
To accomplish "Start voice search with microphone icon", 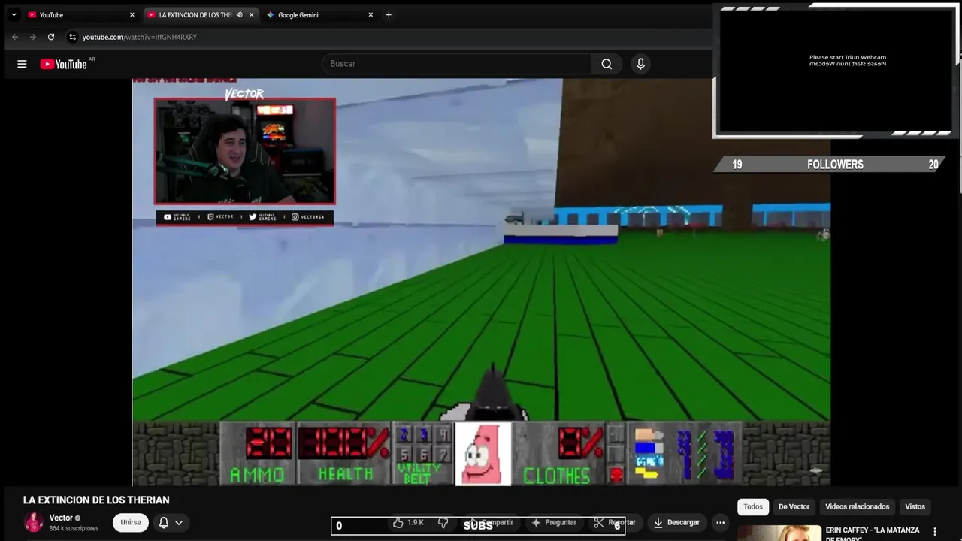I will pos(640,64).
